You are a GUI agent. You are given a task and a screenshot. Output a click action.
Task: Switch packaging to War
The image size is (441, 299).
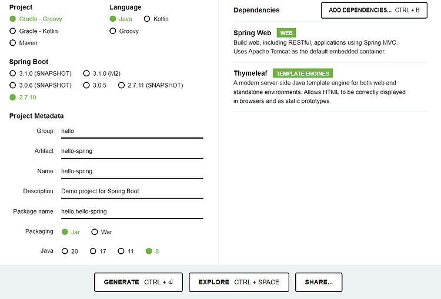(95, 232)
